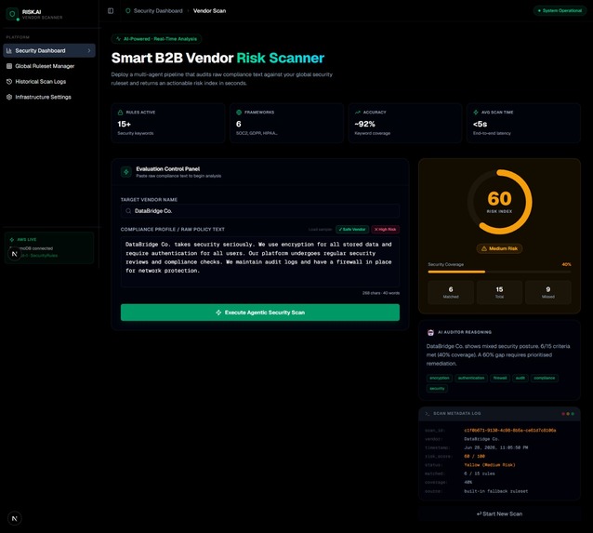Open Security Dashboard in the sidebar
This screenshot has width=593, height=533.
49,51
